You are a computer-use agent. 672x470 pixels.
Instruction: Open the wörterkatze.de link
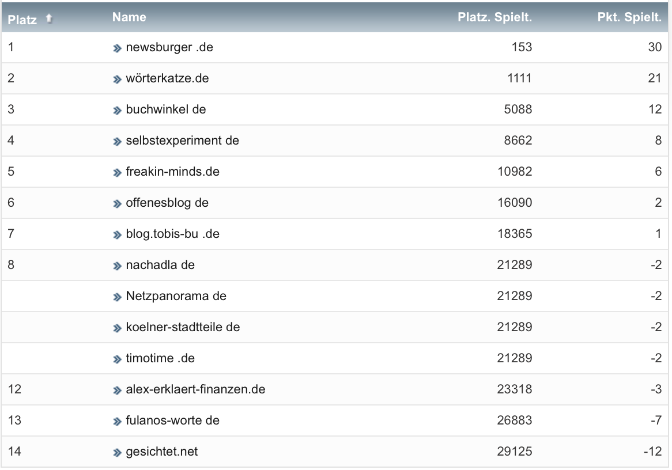(167, 78)
